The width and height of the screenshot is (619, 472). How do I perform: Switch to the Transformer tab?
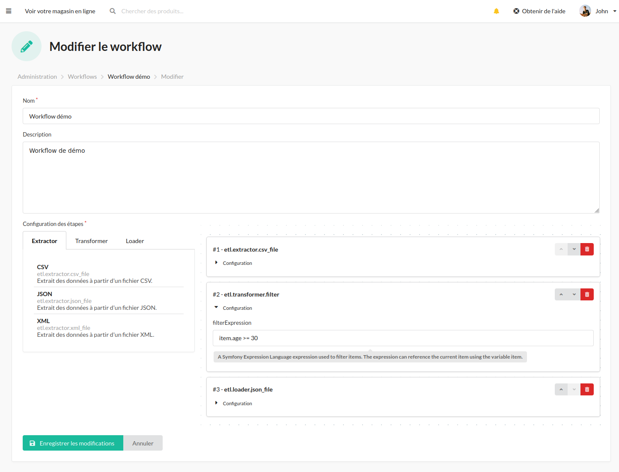coord(91,240)
